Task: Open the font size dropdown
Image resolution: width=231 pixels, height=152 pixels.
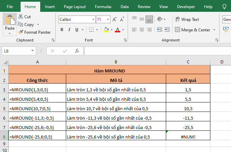Action: pos(108,20)
